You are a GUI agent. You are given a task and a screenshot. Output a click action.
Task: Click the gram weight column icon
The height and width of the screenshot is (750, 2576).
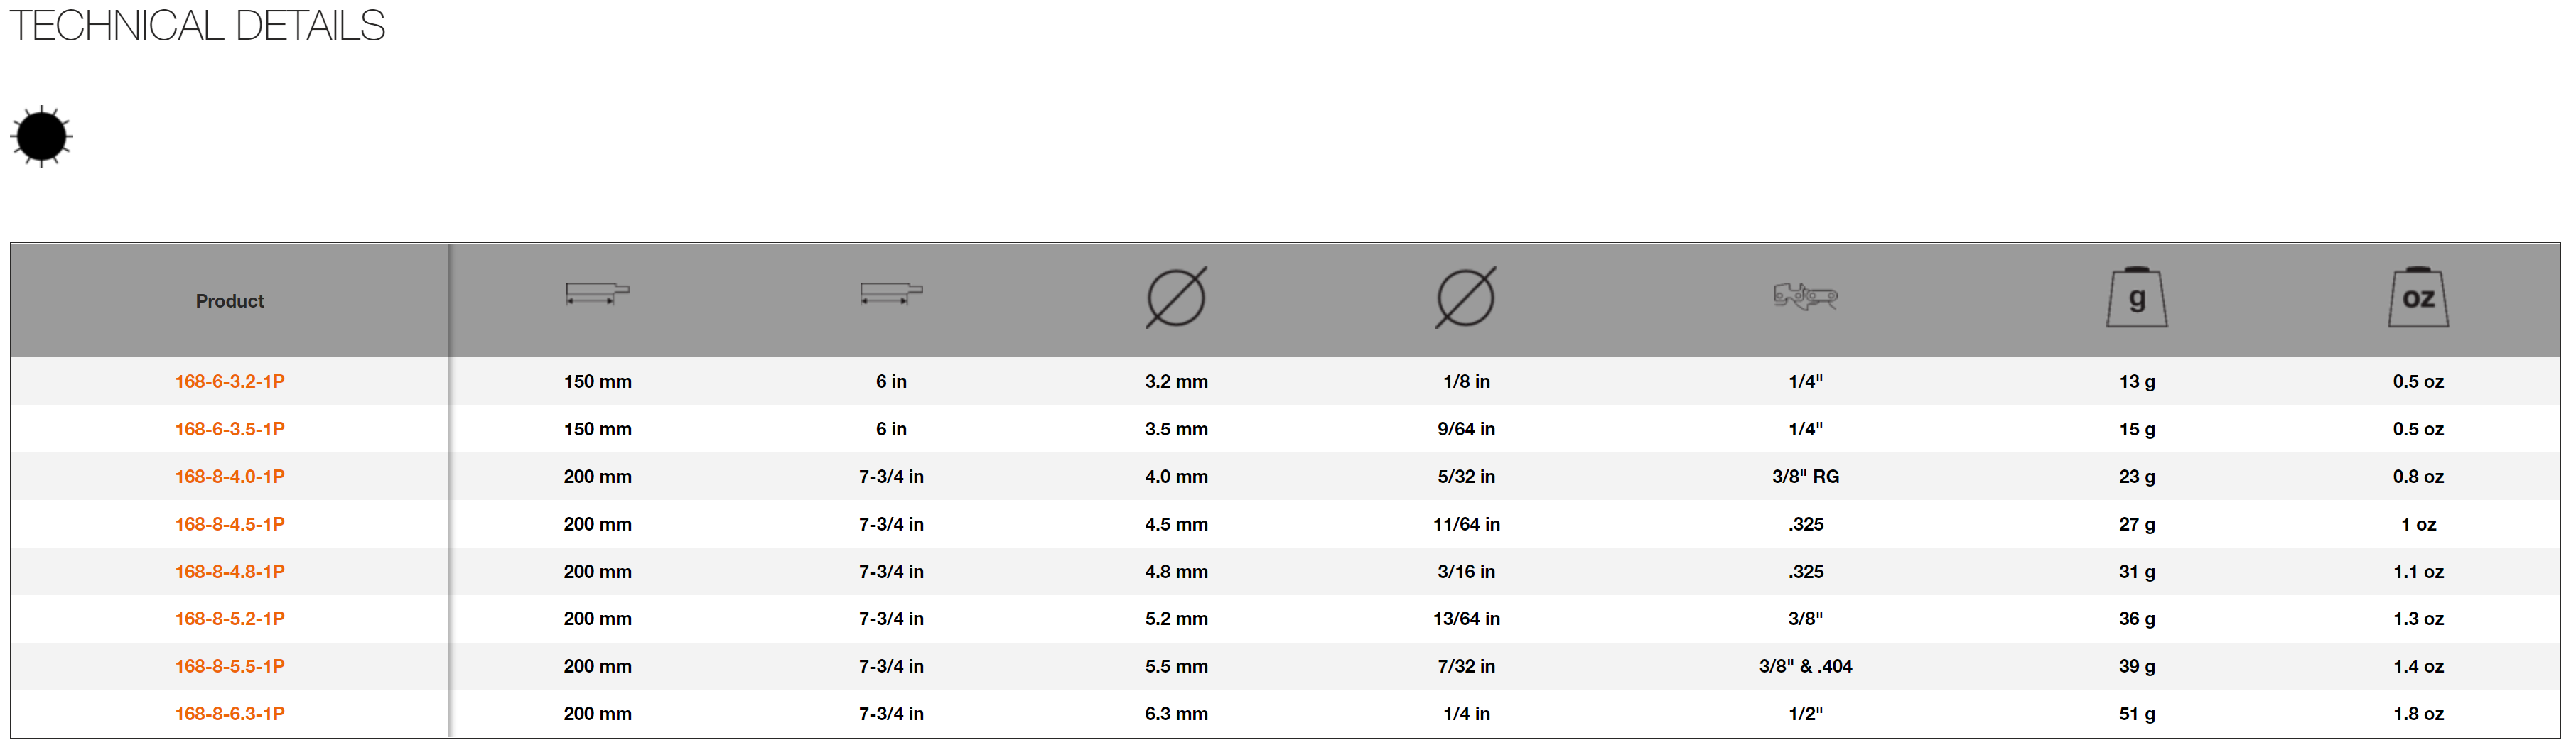2137,297
